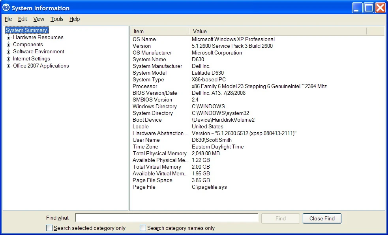Screen dimensions: 388x235
Task: Click the value Dell Inc. A13, 7/28/2008
Action: (219, 93)
